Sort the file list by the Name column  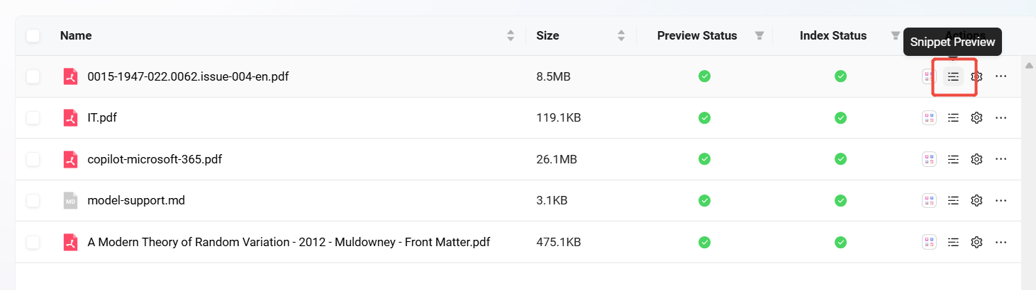pyautogui.click(x=511, y=35)
